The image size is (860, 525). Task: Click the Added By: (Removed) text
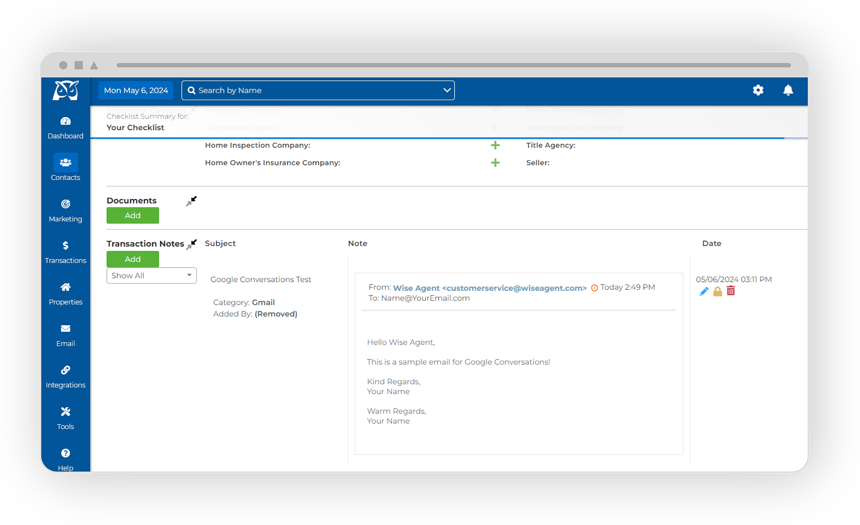(x=255, y=314)
